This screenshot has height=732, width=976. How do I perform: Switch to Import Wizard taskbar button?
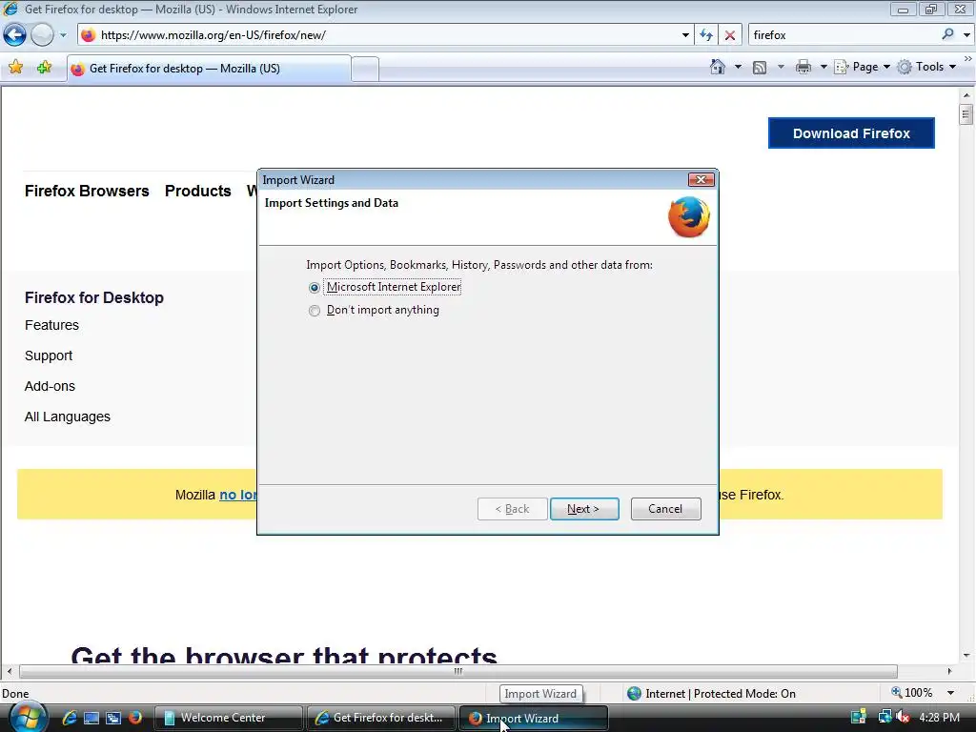(534, 718)
